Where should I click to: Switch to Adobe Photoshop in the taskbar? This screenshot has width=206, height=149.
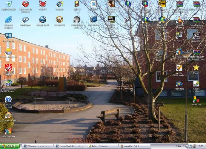(102, 146)
